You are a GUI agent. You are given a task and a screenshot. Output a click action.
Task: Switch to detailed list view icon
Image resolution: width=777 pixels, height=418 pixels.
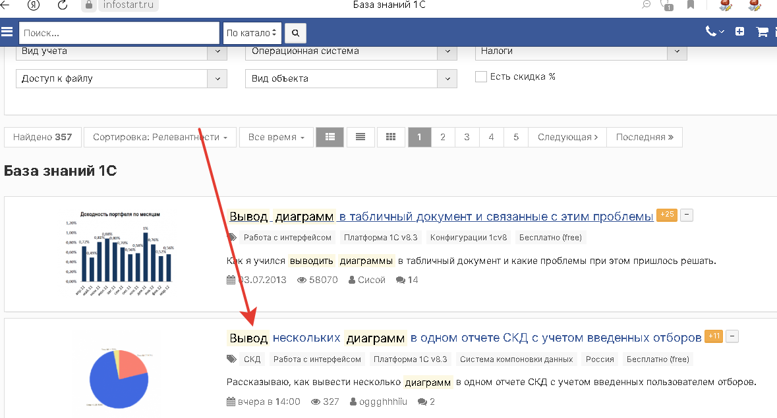330,137
